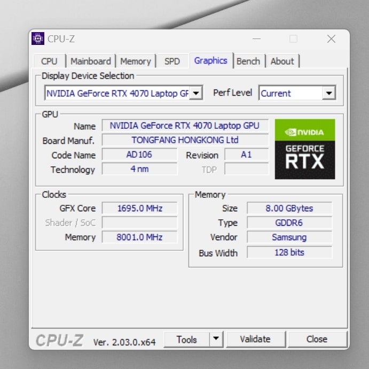Open the Display Device Selection dropdown
This screenshot has width=369, height=369.
[x=197, y=93]
